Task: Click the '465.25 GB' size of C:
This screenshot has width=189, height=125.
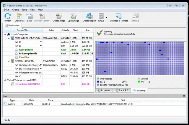Action: pyautogui.click(x=87, y=76)
